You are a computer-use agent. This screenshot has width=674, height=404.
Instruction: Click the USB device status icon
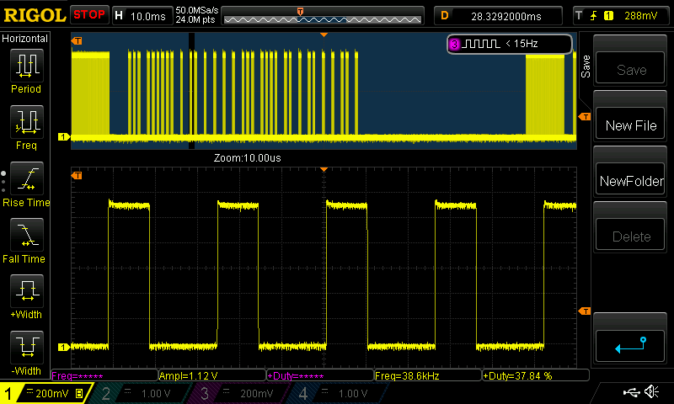click(630, 392)
